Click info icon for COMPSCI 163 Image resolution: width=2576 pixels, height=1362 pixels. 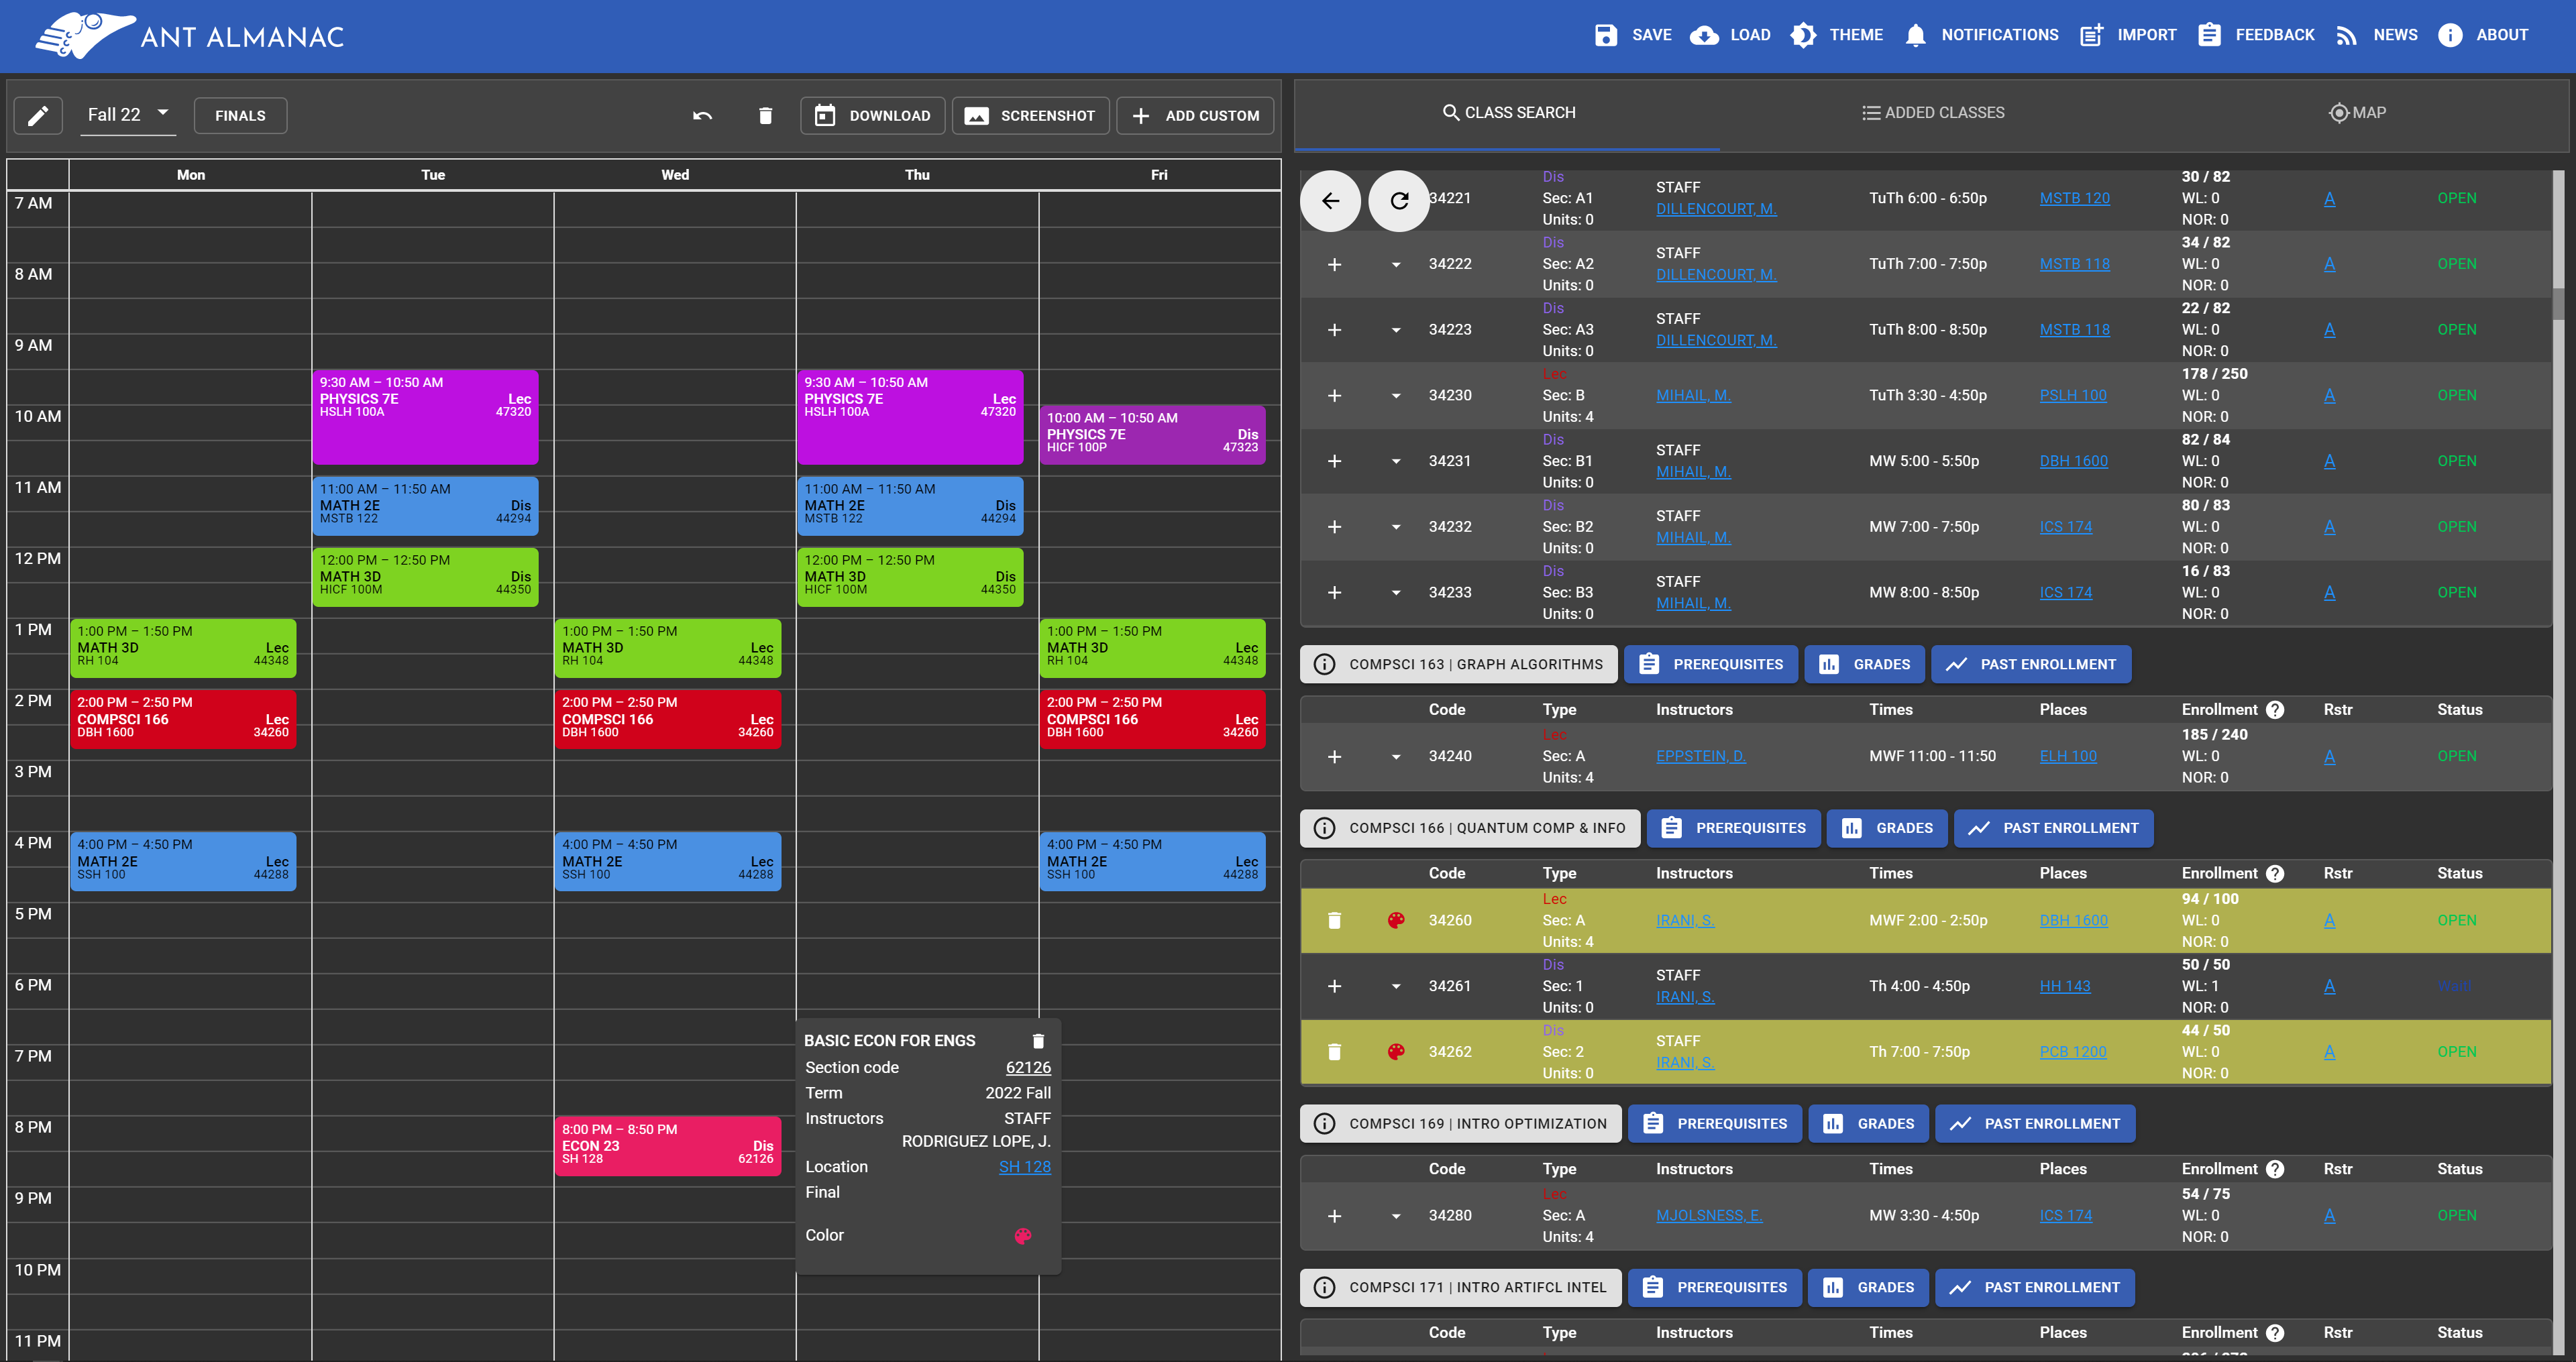(x=1324, y=664)
